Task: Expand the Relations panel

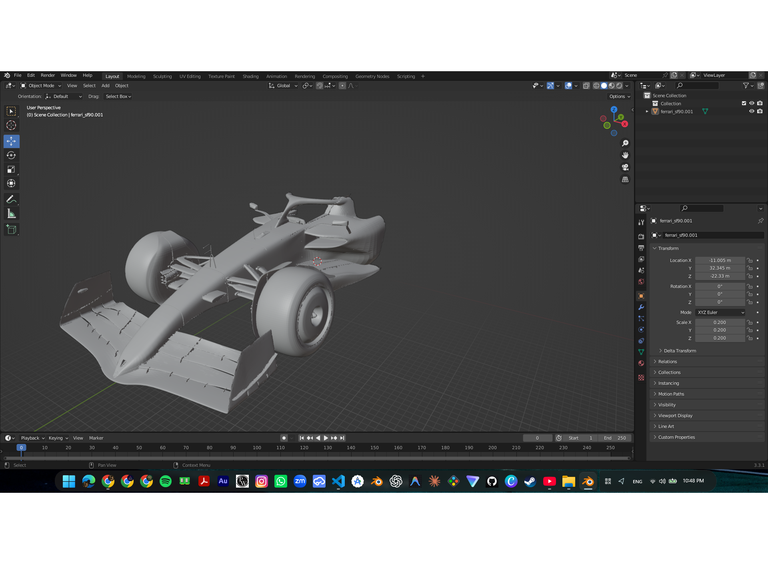Action: [x=668, y=362]
